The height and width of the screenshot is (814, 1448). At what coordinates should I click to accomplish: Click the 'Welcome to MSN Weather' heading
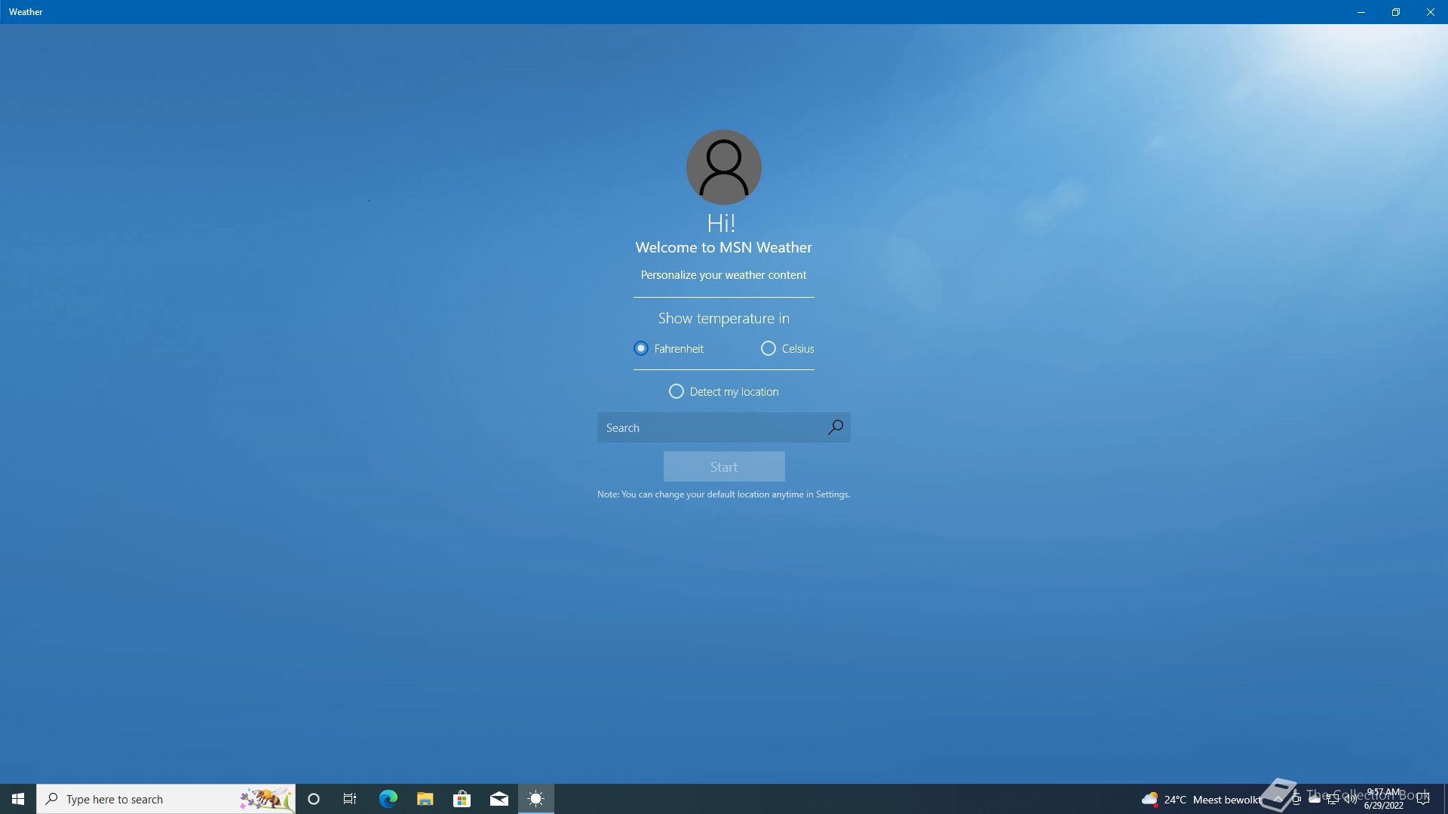click(x=724, y=247)
